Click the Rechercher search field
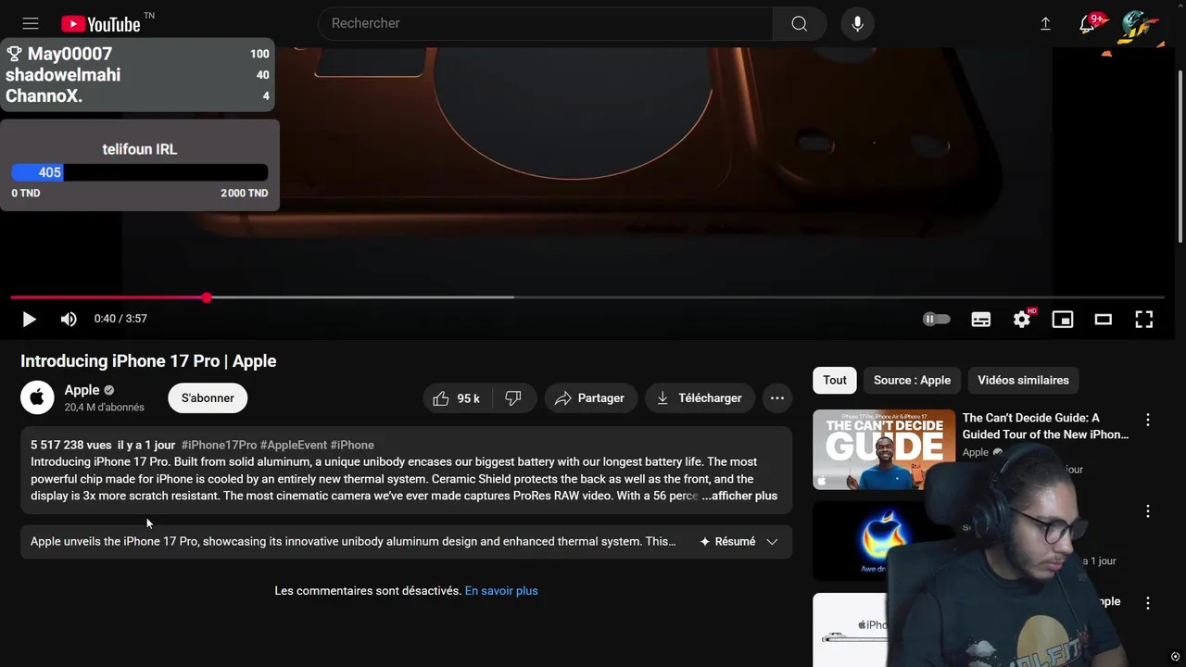This screenshot has height=667, width=1186. pyautogui.click(x=546, y=23)
